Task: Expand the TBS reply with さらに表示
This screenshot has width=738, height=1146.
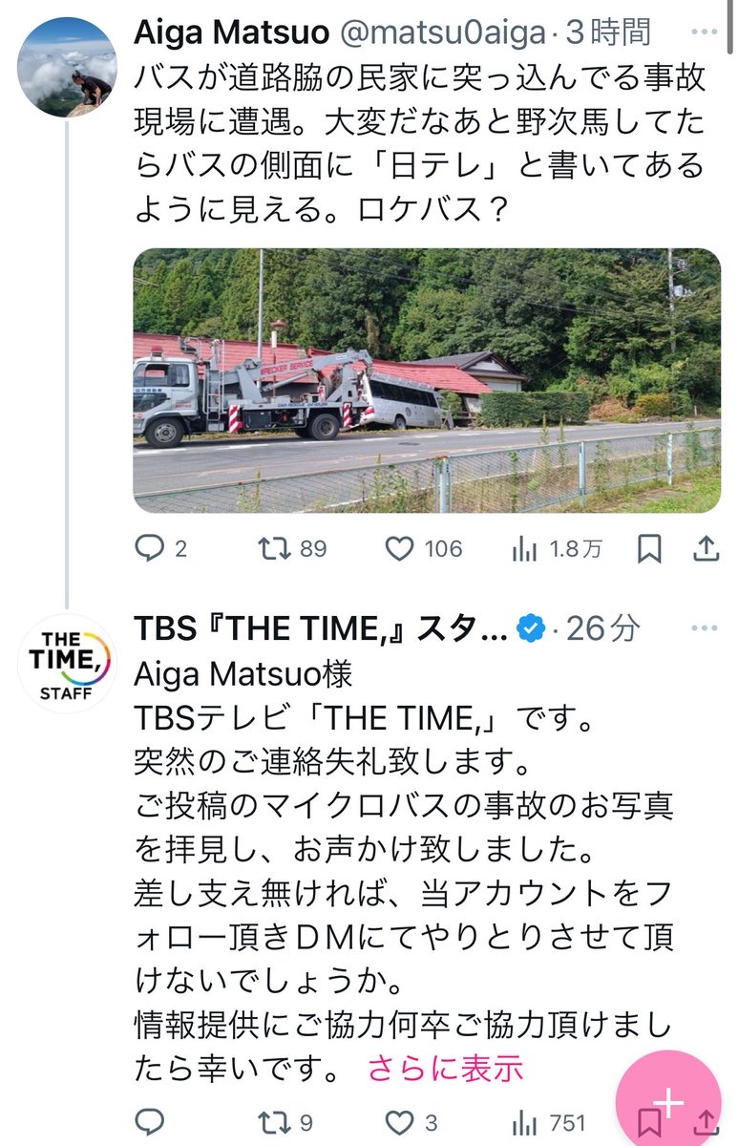Action: (445, 1069)
